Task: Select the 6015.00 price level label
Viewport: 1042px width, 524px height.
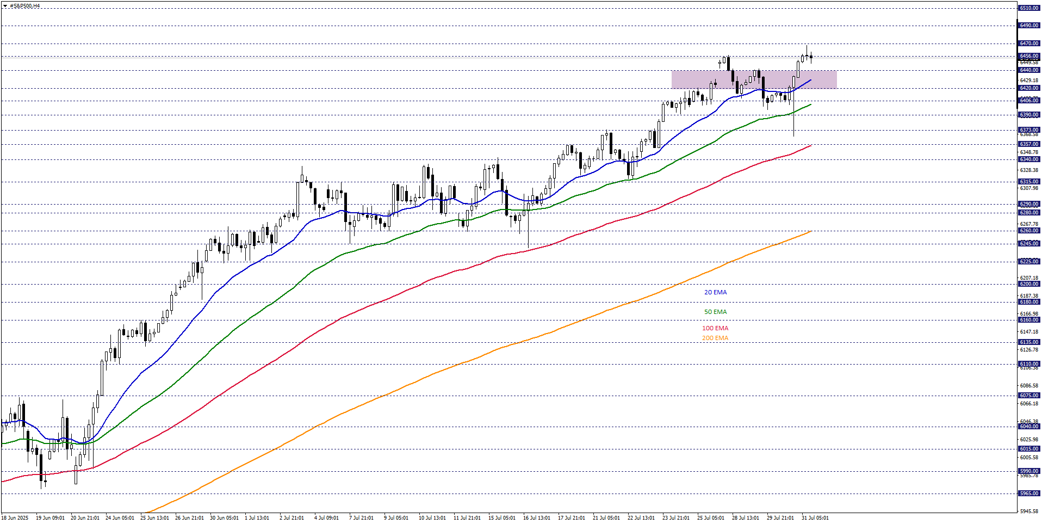Action: pyautogui.click(x=1029, y=449)
